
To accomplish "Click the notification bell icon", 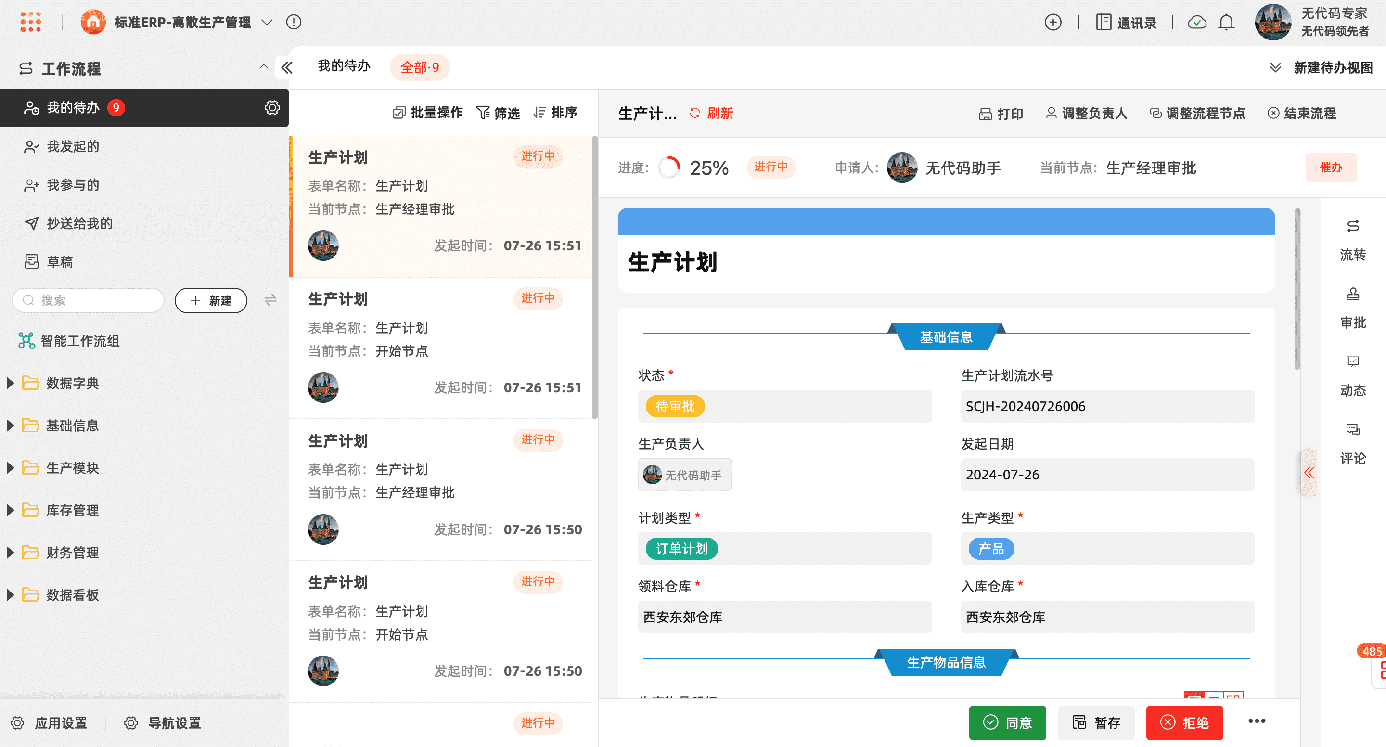I will 1226,22.
